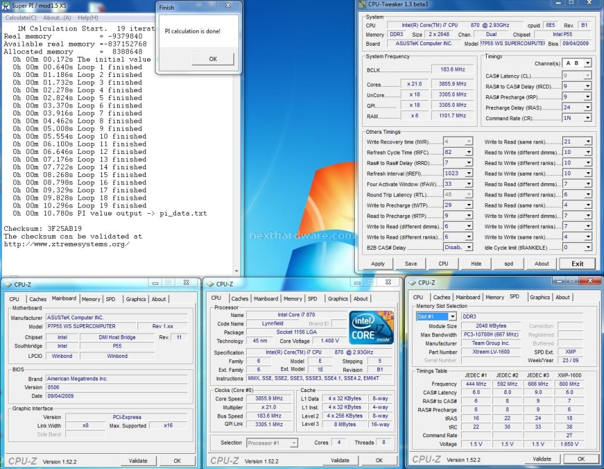The image size is (604, 469).
Task: Click the Manufacturer Team Group Inc. field
Action: (x=491, y=343)
